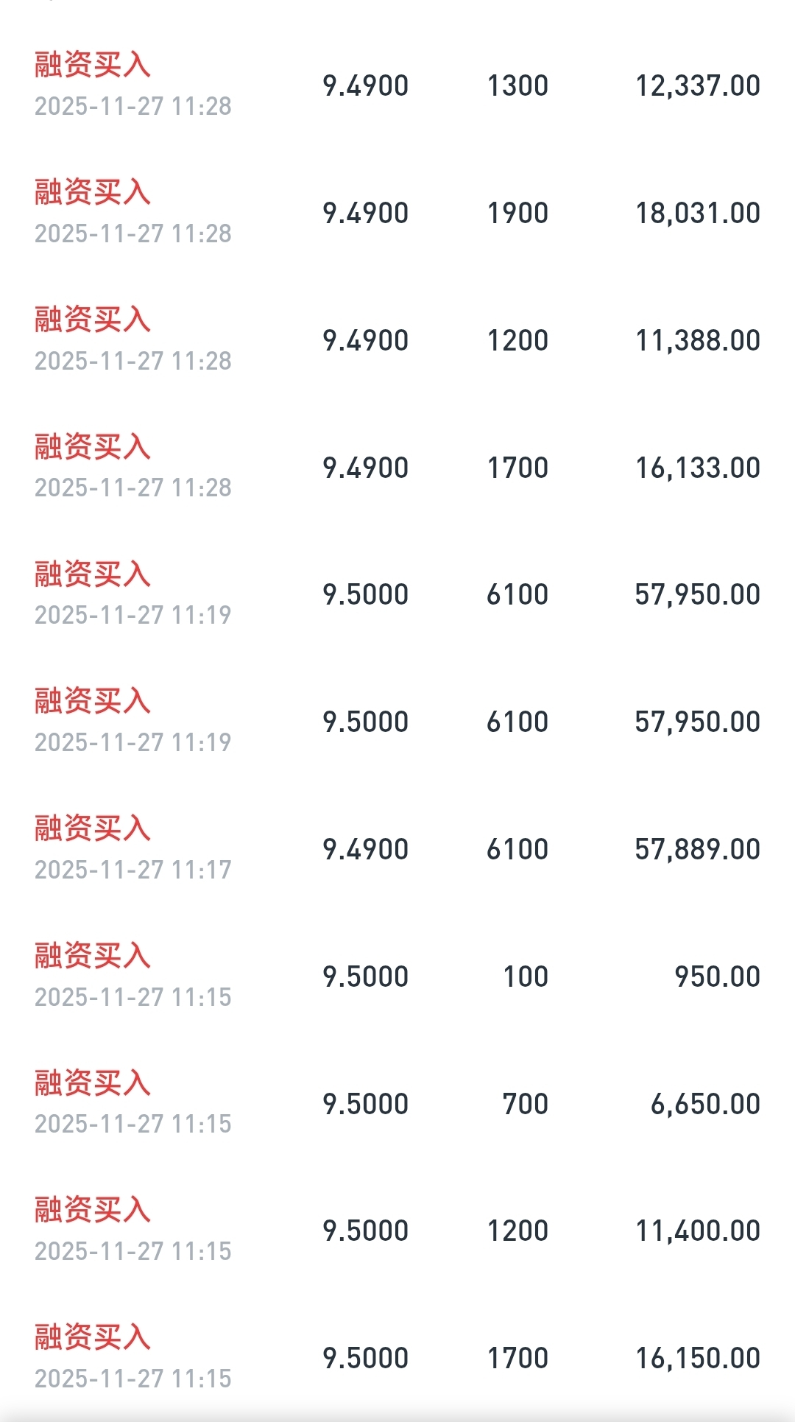
Task: Open the record with amount 11,388.00
Action: pyautogui.click(x=397, y=340)
